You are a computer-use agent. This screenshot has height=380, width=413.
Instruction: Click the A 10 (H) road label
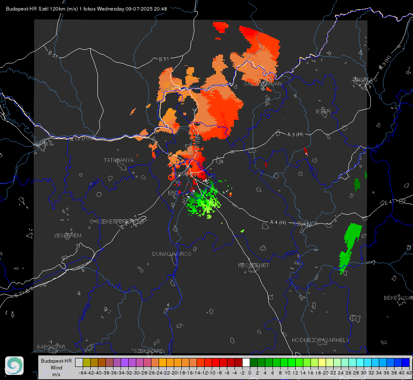pos(79,138)
